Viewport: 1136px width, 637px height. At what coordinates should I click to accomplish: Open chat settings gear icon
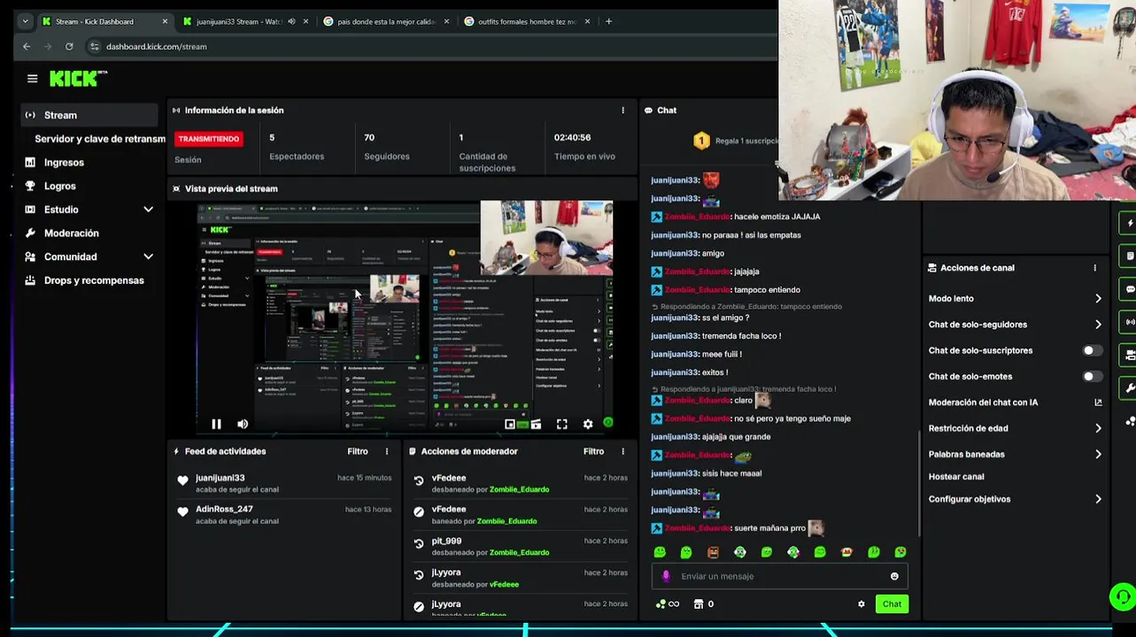(861, 604)
